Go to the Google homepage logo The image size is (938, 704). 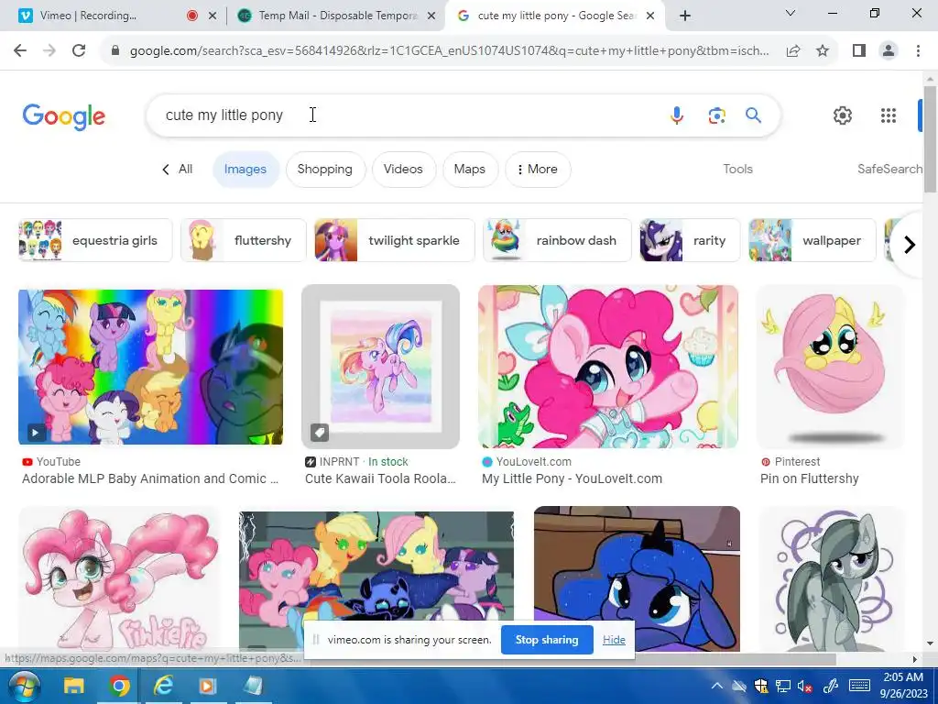(x=64, y=116)
